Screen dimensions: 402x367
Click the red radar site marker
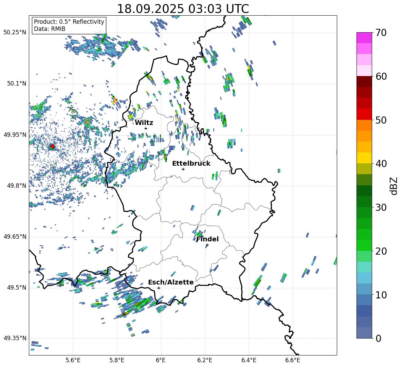pyautogui.click(x=53, y=146)
